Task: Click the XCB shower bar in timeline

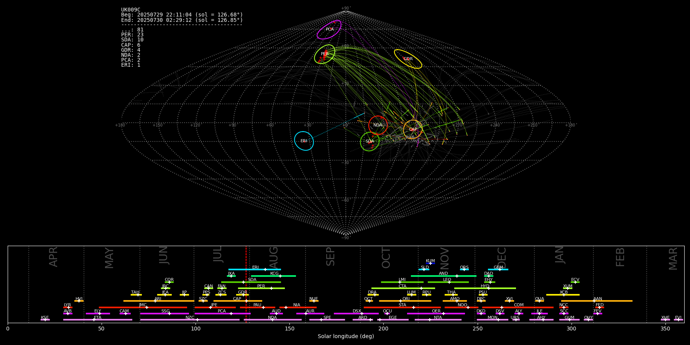Action: (x=563, y=294)
